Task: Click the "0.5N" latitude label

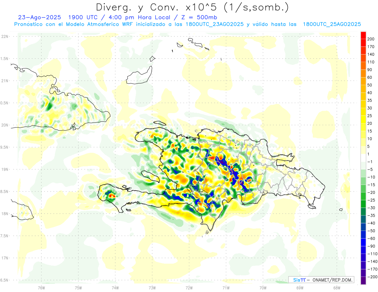Action: 4,103
